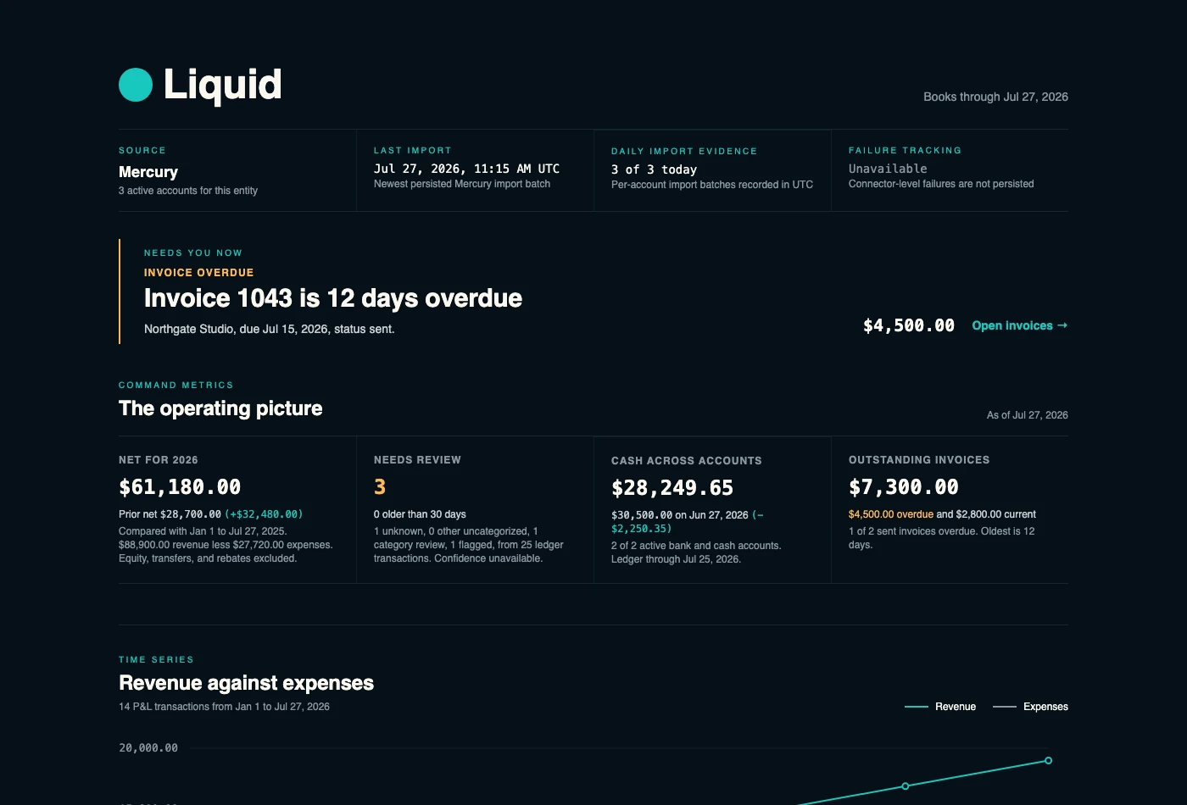Screen dimensions: 1187x805
Task: Click the $28,249.65 cash value
Action: [x=672, y=488]
